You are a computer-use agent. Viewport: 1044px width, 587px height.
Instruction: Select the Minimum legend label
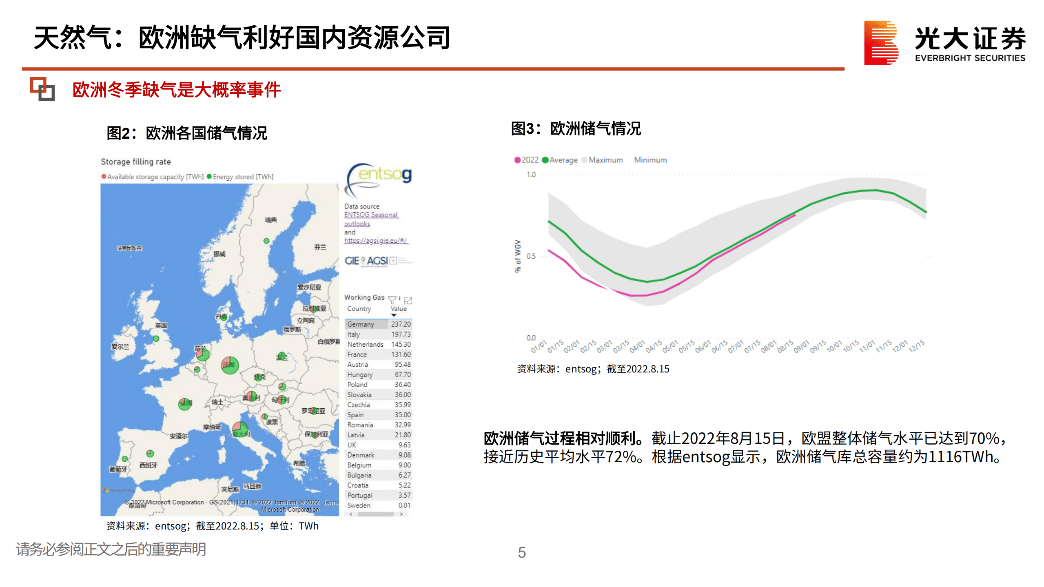click(x=650, y=160)
